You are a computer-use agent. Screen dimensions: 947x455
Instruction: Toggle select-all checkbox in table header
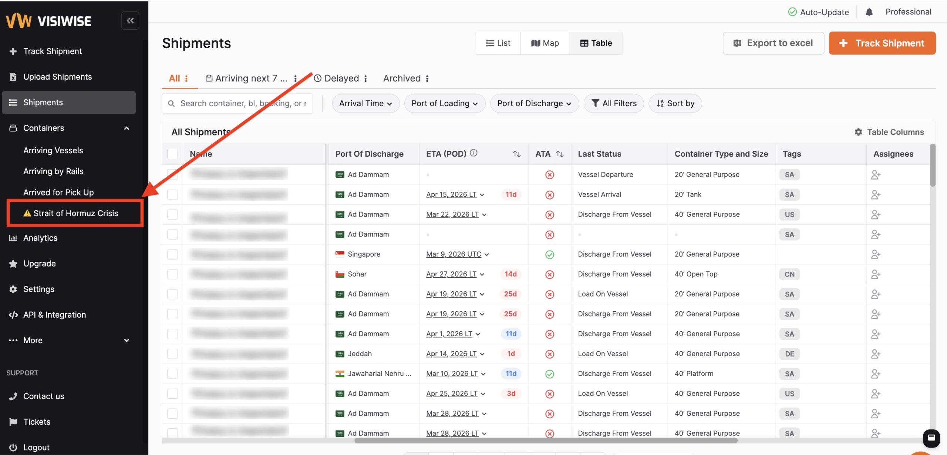(172, 154)
